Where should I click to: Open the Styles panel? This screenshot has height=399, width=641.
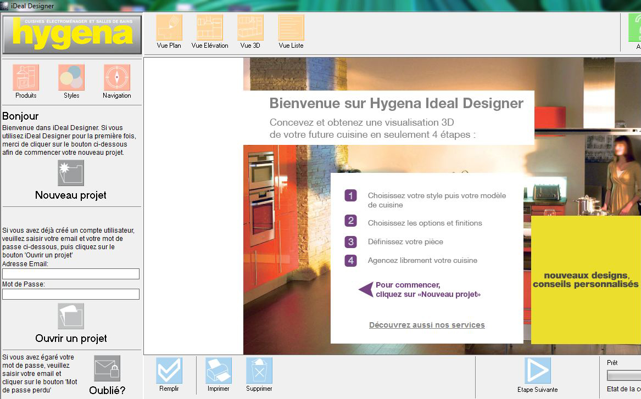pos(71,77)
